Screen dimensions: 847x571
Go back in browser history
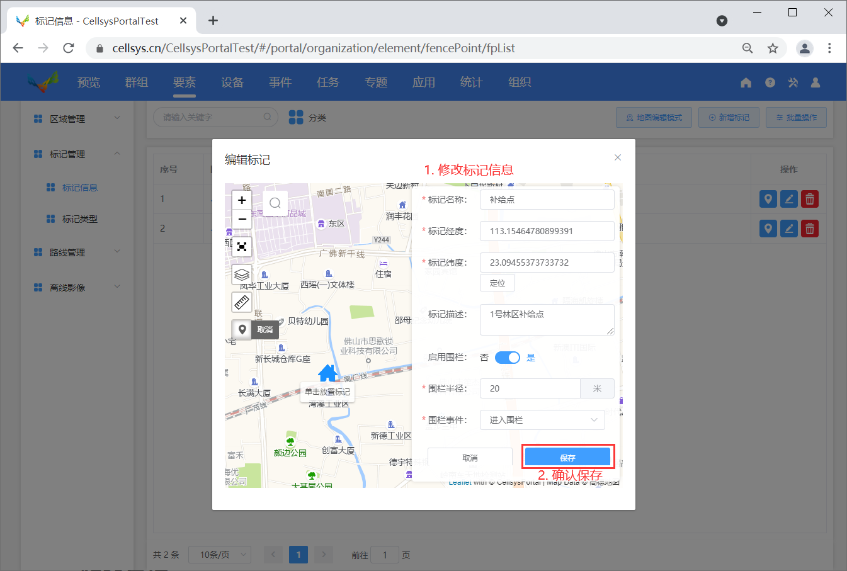pos(18,48)
